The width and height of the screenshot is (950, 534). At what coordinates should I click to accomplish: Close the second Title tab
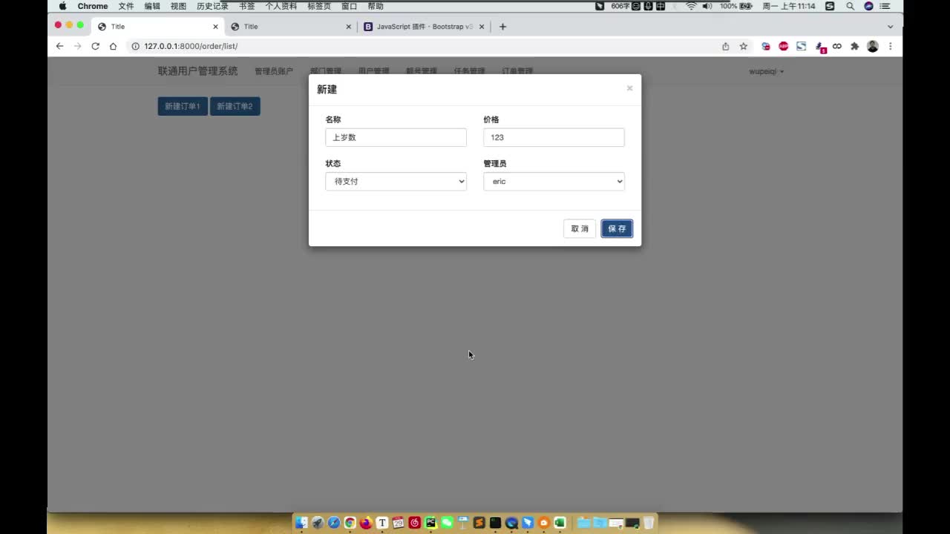349,27
